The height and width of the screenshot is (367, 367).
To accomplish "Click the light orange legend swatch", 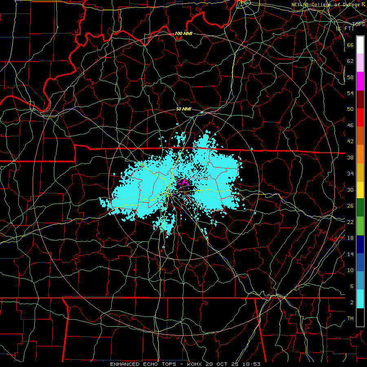I will click(x=360, y=154).
